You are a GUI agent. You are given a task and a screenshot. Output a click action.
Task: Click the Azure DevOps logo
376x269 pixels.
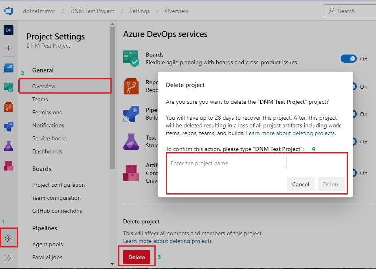click(9, 11)
